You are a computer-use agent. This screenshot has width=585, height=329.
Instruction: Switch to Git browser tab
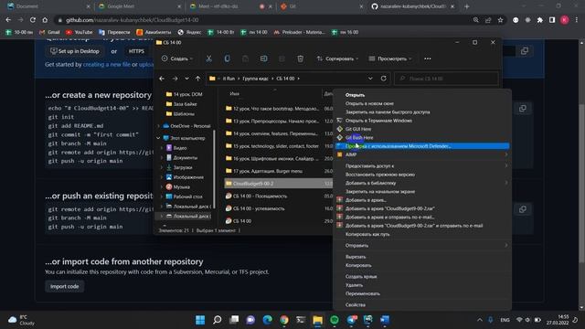(x=321, y=6)
